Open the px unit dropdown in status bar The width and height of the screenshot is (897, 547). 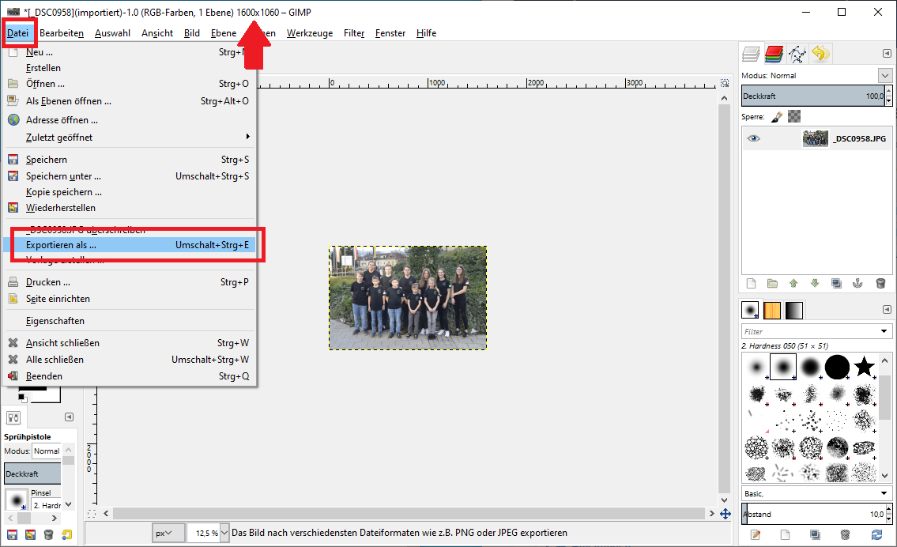click(168, 533)
